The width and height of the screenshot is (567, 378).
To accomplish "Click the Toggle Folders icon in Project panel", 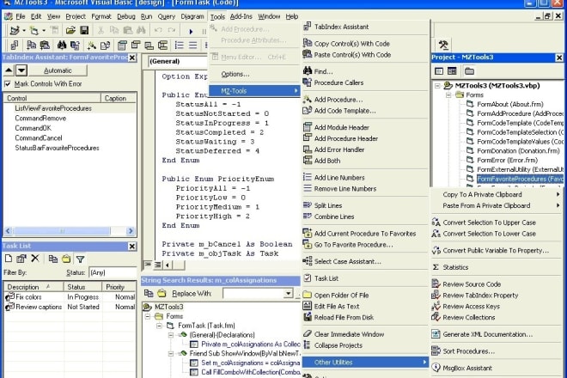I will pyautogui.click(x=469, y=71).
